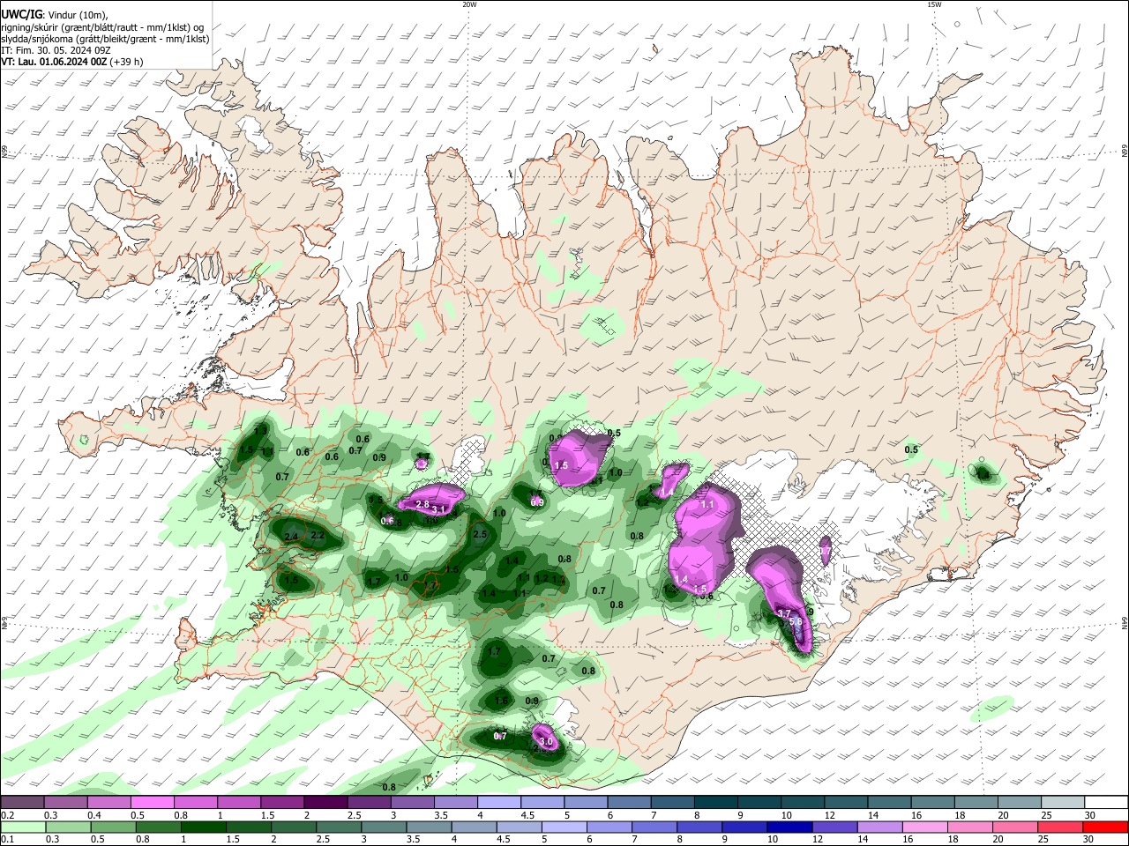
Task: Click the '2.8' value in the pink patch
Action: pyautogui.click(x=422, y=504)
